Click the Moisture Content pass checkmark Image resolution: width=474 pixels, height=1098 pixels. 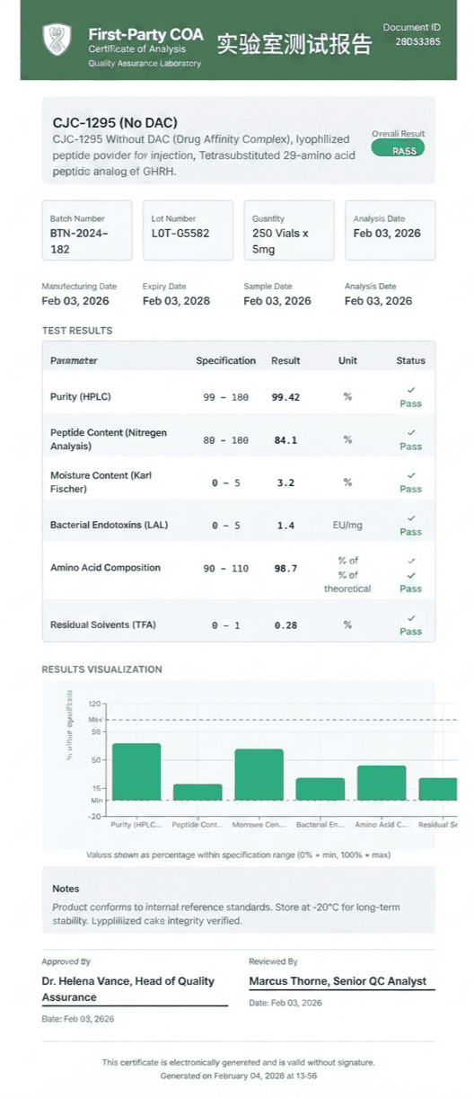point(410,475)
